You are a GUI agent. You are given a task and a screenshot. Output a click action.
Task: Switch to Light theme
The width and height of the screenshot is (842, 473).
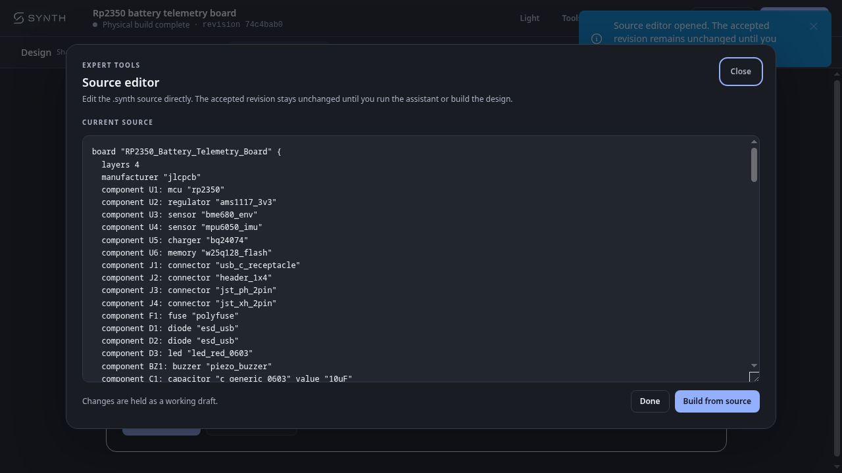tap(530, 18)
